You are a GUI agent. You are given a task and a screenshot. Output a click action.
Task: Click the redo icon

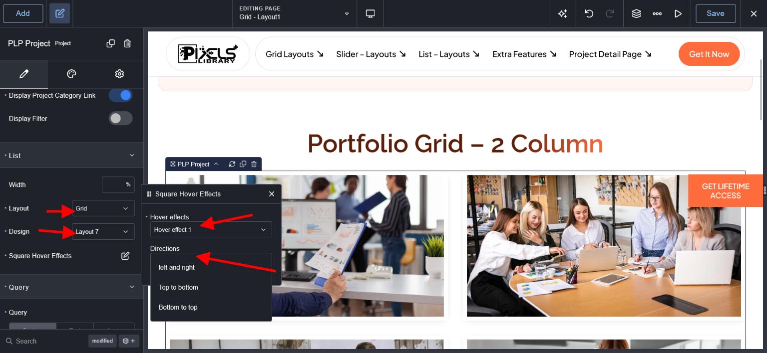click(610, 13)
